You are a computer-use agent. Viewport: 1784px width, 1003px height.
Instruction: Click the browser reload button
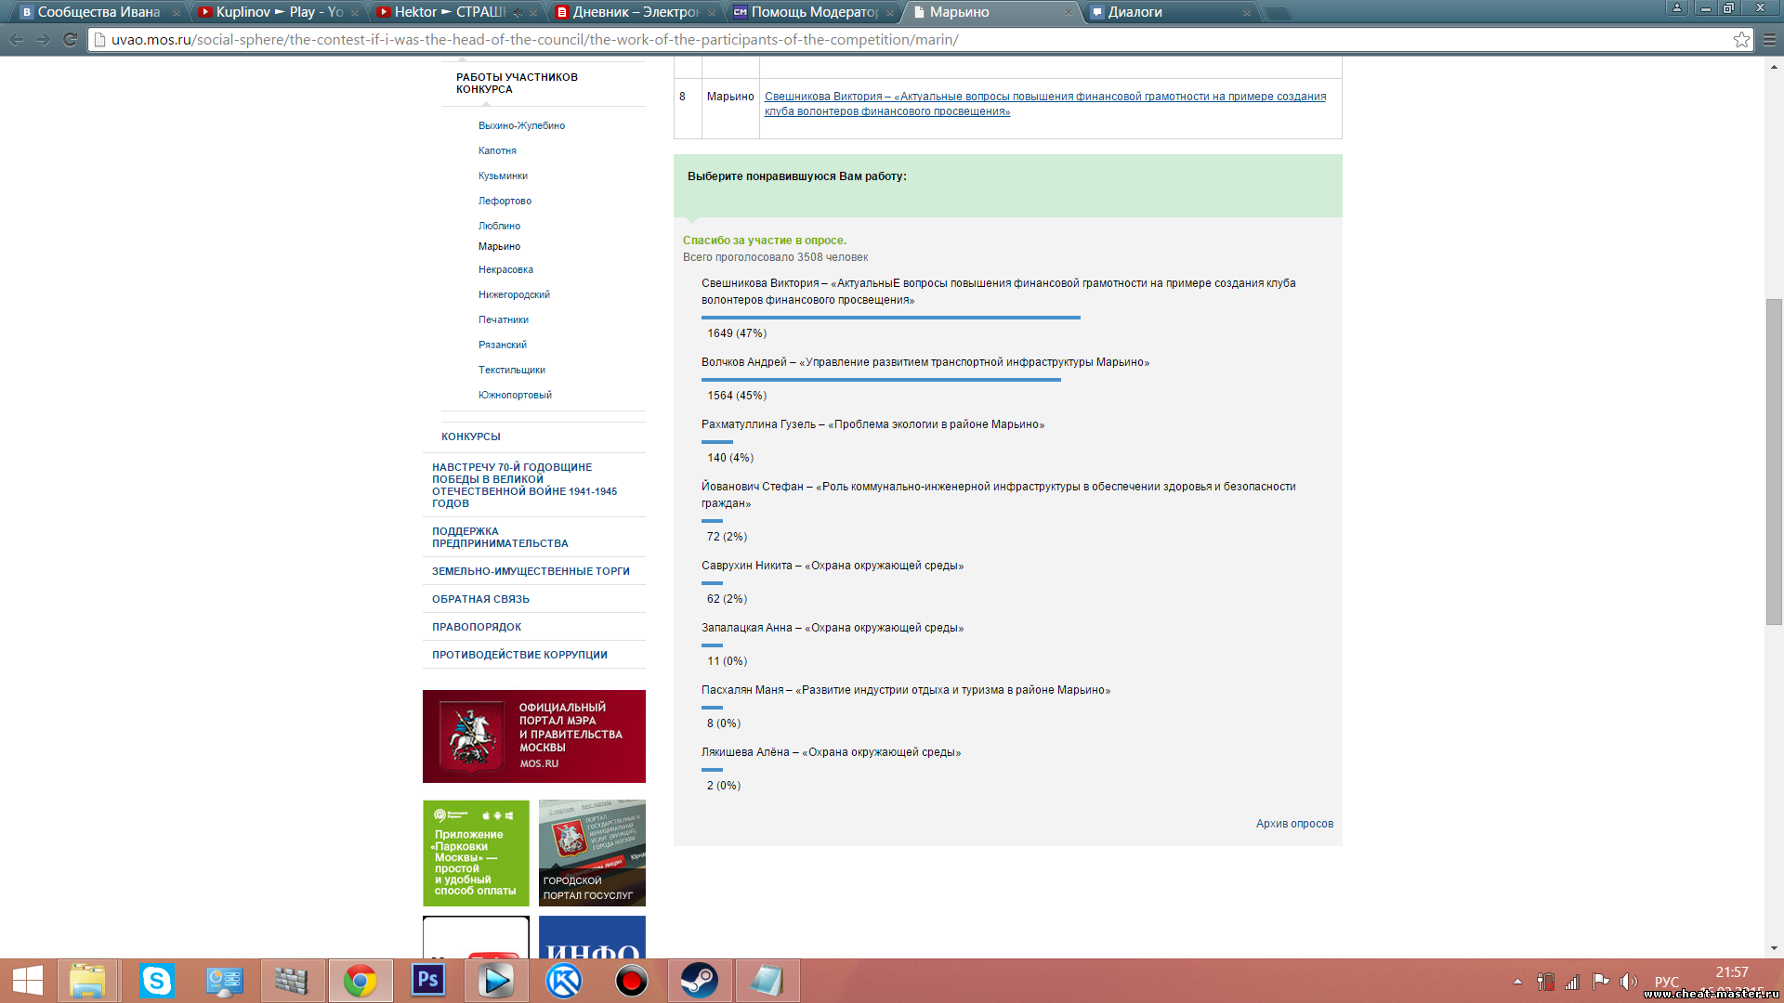click(70, 40)
